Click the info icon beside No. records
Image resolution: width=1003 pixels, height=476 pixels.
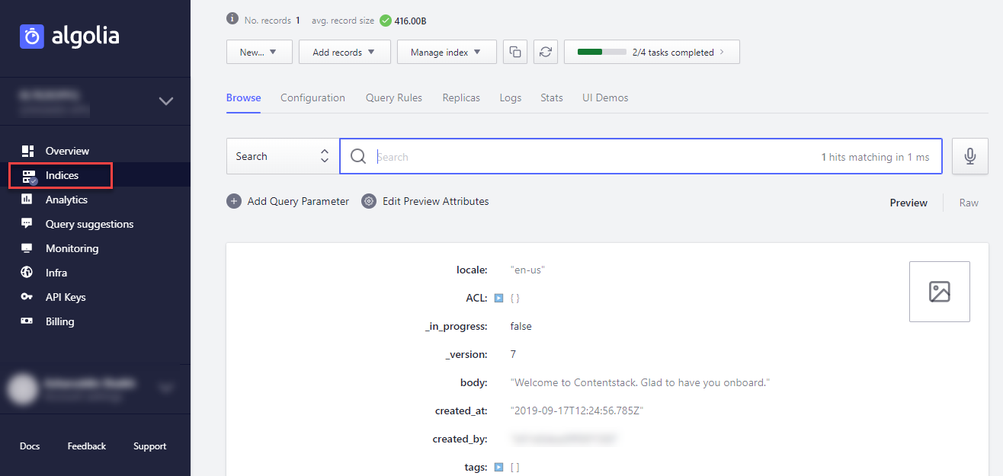tap(232, 20)
